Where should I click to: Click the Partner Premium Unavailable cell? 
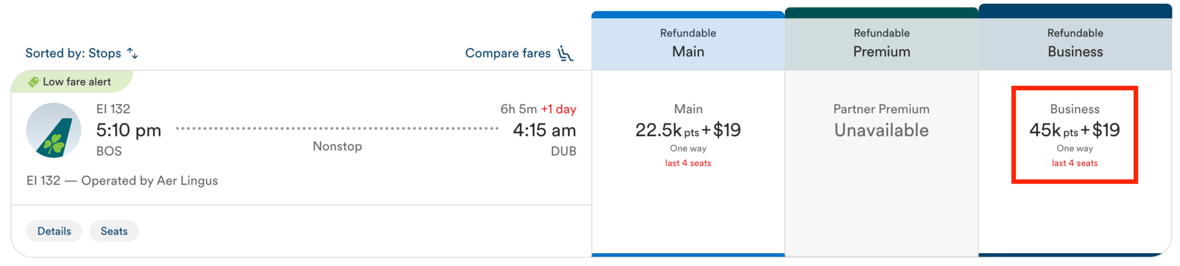[x=881, y=123]
